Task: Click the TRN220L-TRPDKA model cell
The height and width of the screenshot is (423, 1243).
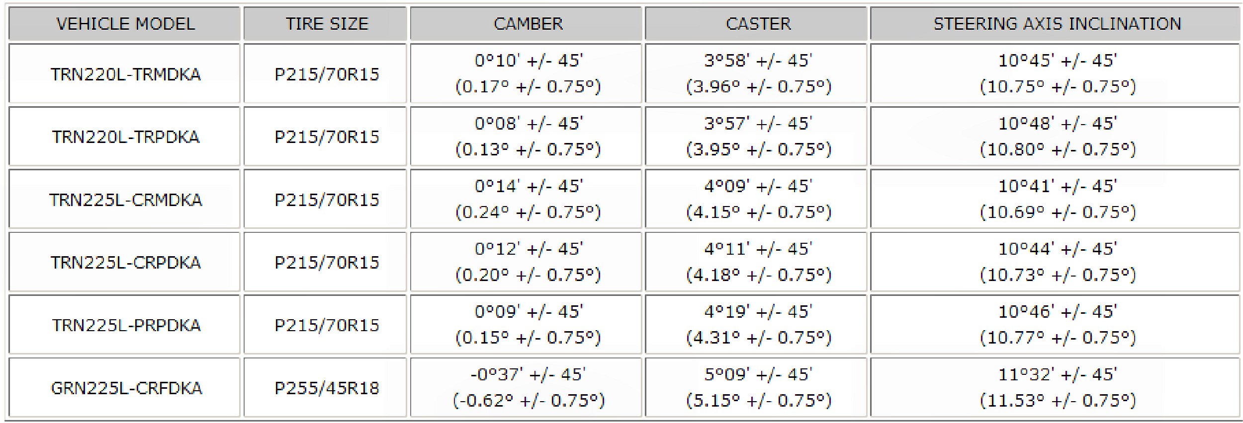Action: (125, 137)
